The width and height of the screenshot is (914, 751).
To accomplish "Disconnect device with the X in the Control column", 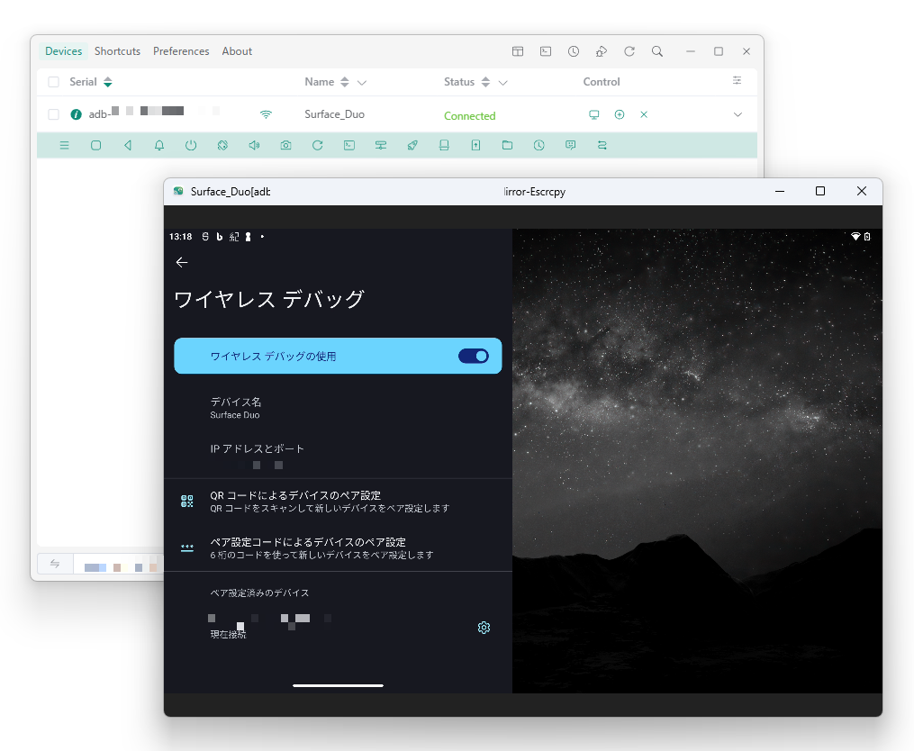I will coord(644,115).
